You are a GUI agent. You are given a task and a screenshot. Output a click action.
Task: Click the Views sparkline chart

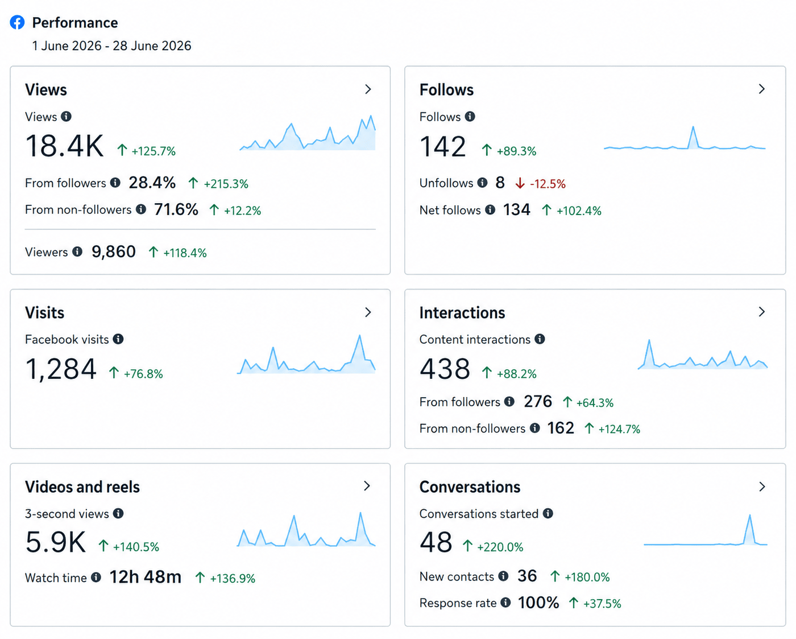pyautogui.click(x=308, y=133)
